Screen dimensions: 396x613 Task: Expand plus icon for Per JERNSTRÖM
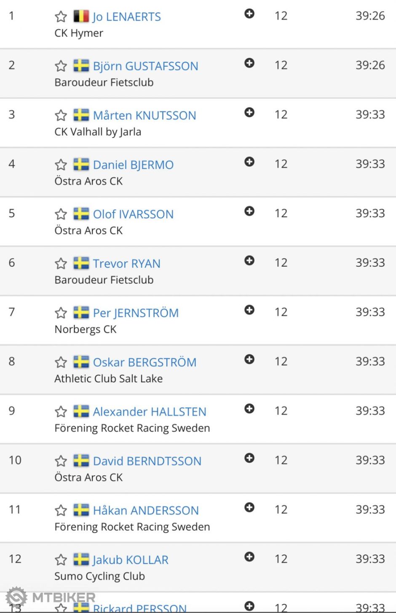click(249, 310)
